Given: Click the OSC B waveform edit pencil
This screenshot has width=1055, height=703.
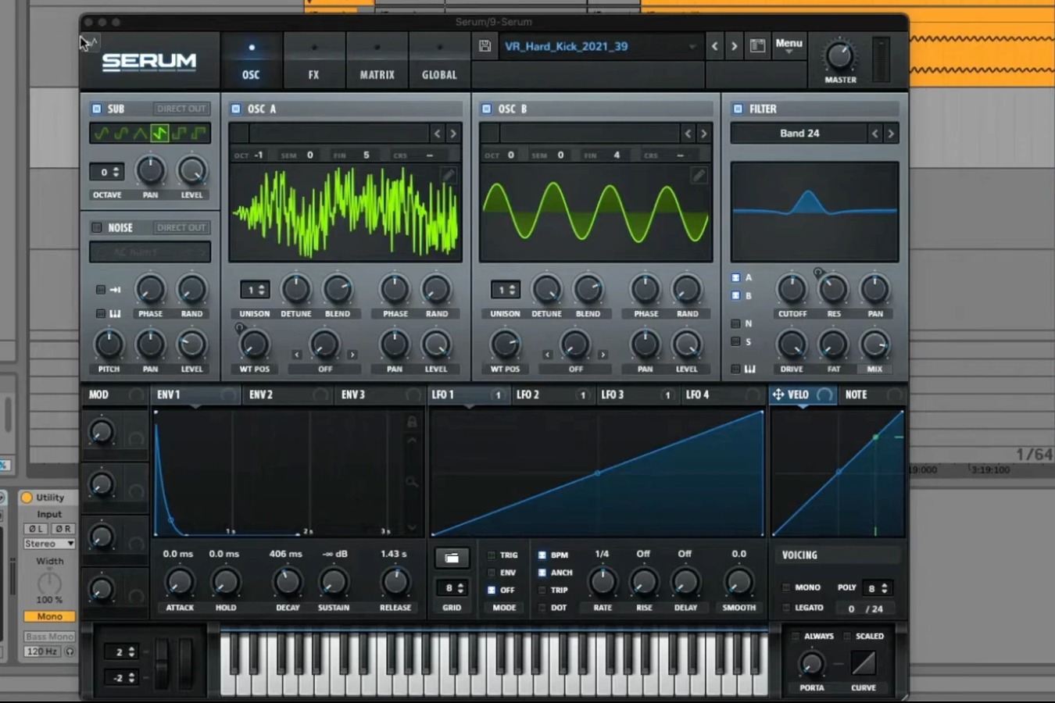Looking at the screenshot, I should click(699, 176).
